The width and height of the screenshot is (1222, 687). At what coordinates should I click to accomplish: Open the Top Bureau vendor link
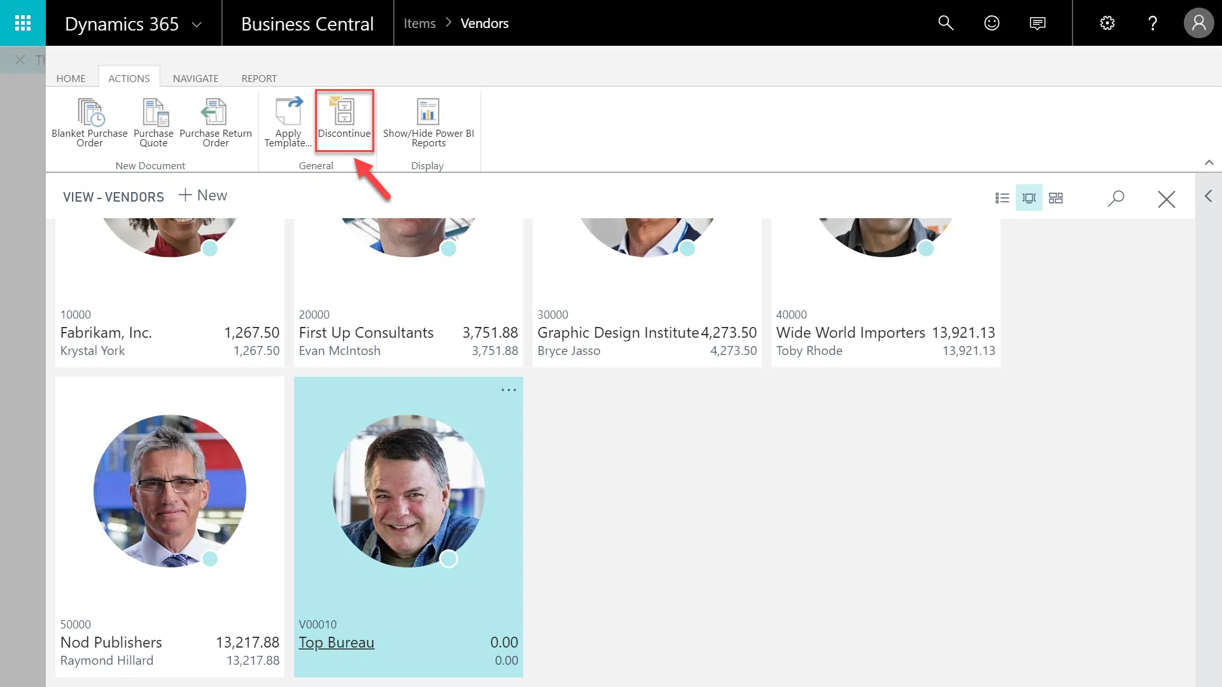pos(336,642)
